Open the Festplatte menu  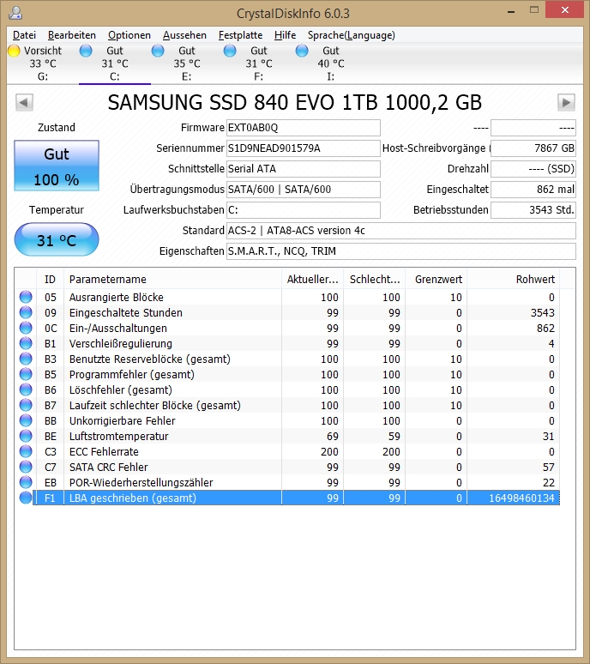tap(240, 35)
